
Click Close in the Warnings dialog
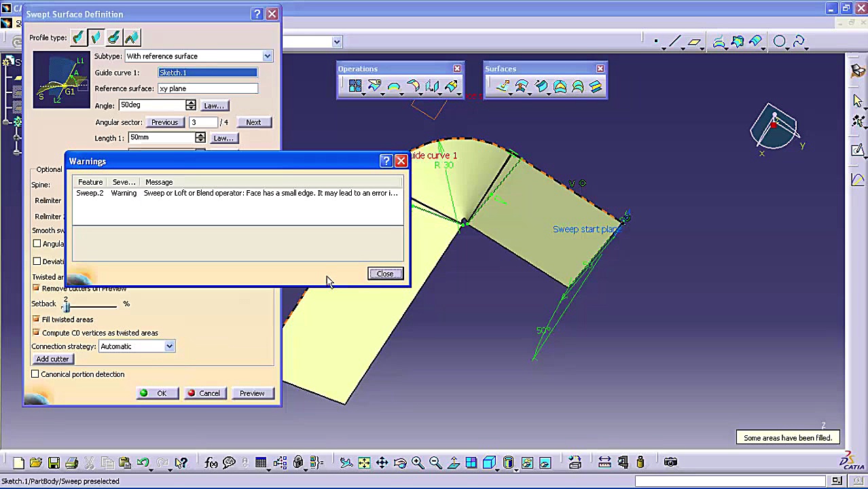[385, 274]
